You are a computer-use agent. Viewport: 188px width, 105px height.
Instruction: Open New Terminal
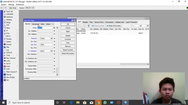point(11,58)
